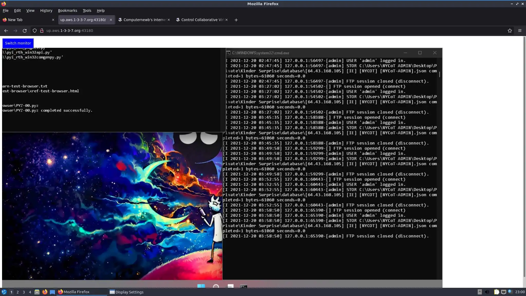Open volume control in system tray
This screenshot has width=526, height=296.
tap(487, 292)
